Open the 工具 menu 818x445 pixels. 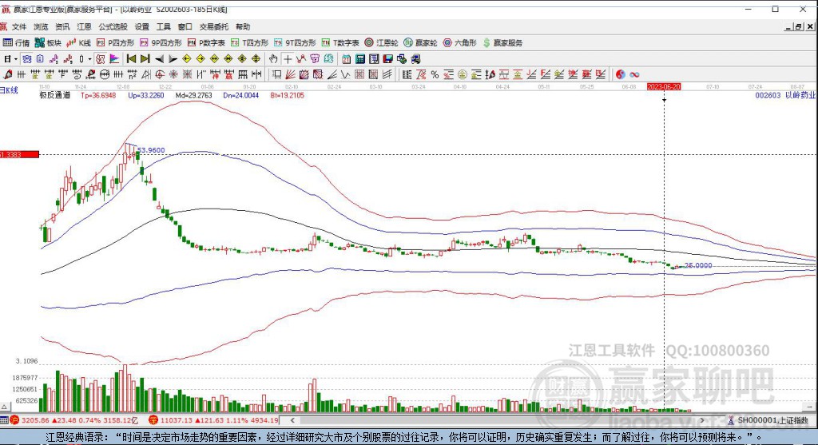[164, 26]
